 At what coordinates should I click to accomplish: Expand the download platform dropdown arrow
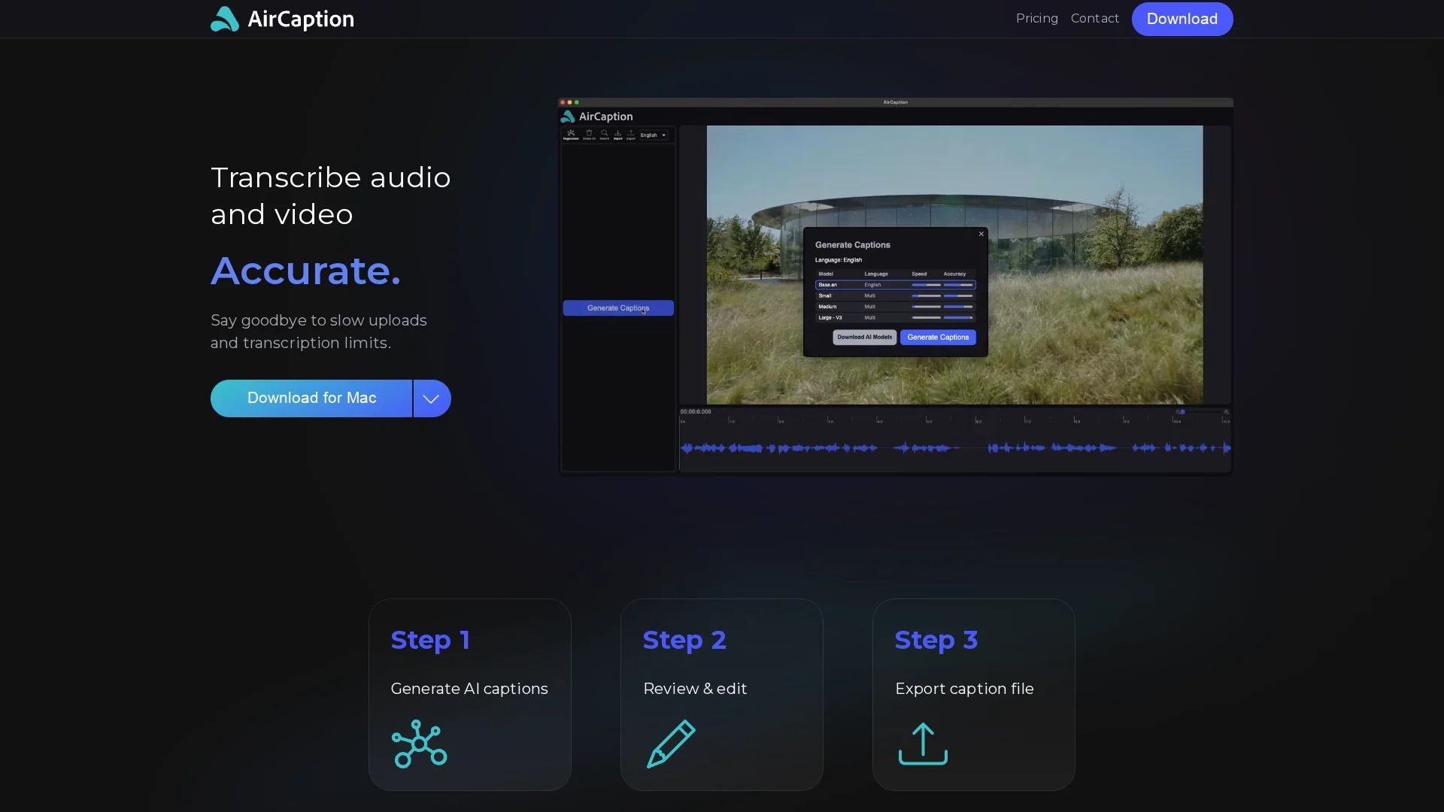432,398
